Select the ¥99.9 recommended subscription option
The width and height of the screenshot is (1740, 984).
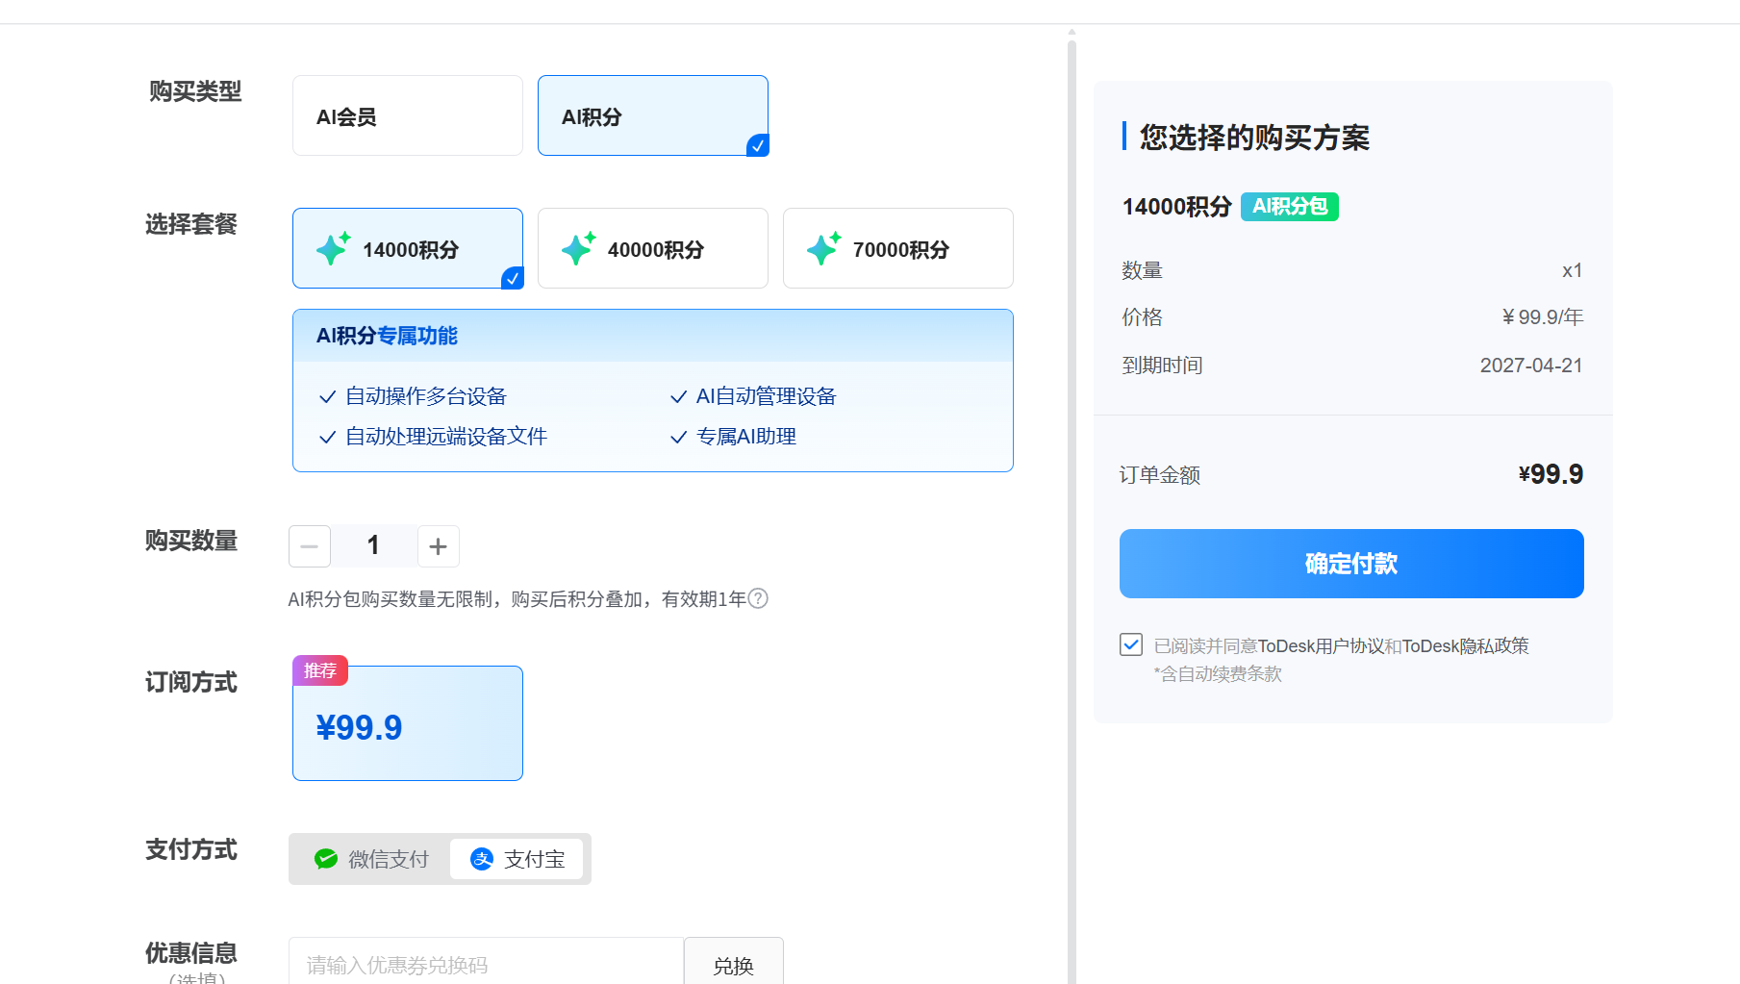pos(408,723)
